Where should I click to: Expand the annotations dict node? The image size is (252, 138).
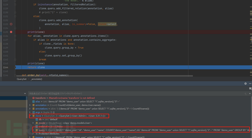[x=30, y=109]
